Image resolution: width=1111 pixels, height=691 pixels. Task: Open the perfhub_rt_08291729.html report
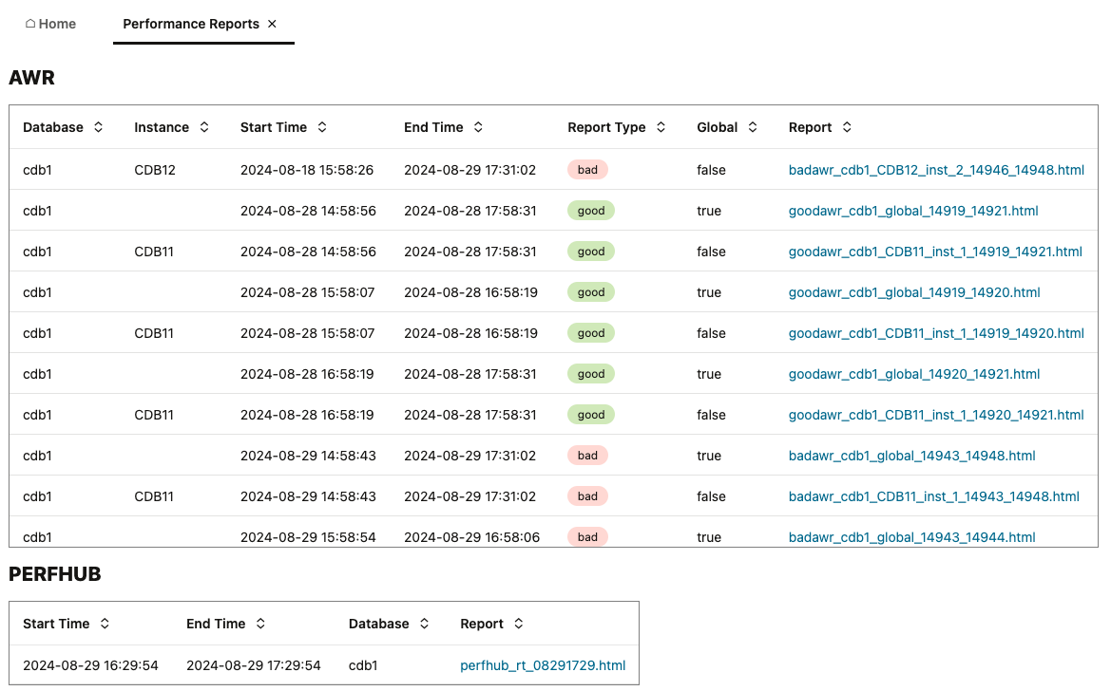pyautogui.click(x=542, y=665)
